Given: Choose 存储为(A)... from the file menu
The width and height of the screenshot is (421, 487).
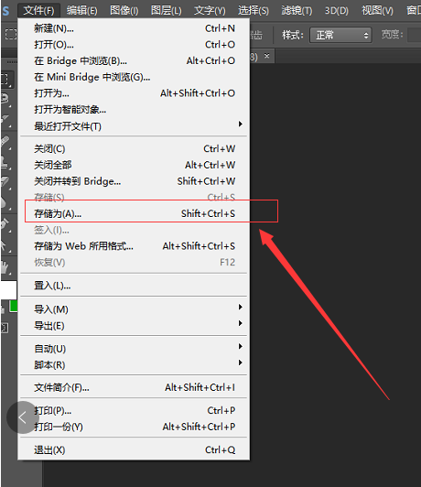Looking at the screenshot, I should [x=134, y=213].
